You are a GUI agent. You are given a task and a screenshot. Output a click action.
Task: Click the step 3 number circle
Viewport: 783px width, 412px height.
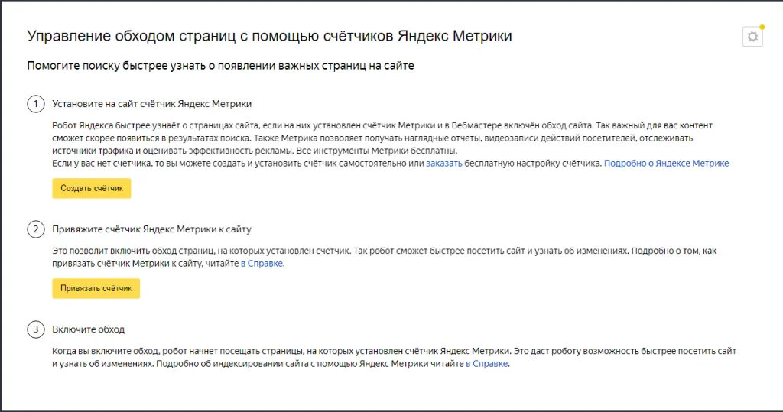click(x=35, y=329)
